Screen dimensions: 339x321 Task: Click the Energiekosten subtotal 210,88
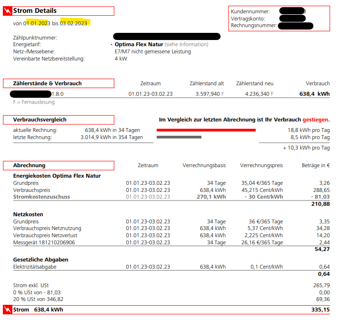[x=320, y=204]
